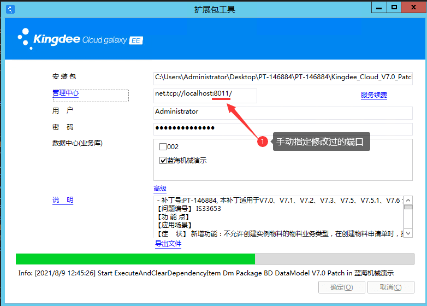Click the Kingdee Cloud galaxy logo
427x306 pixels.
coord(80,39)
